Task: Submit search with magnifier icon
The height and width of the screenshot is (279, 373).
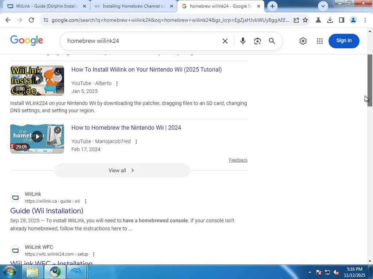Action: pos(272,41)
